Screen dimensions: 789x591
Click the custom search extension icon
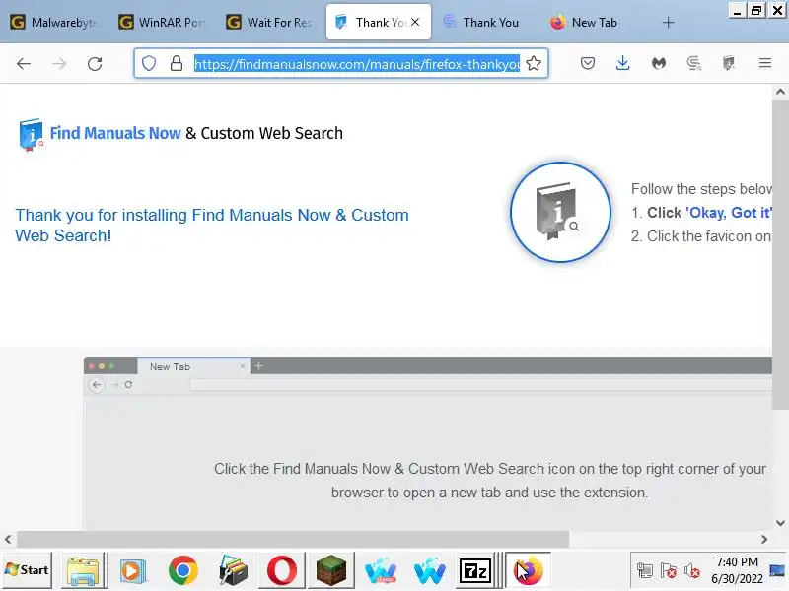[694, 63]
